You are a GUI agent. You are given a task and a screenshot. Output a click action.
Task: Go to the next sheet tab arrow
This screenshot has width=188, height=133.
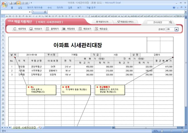tap(7, 127)
